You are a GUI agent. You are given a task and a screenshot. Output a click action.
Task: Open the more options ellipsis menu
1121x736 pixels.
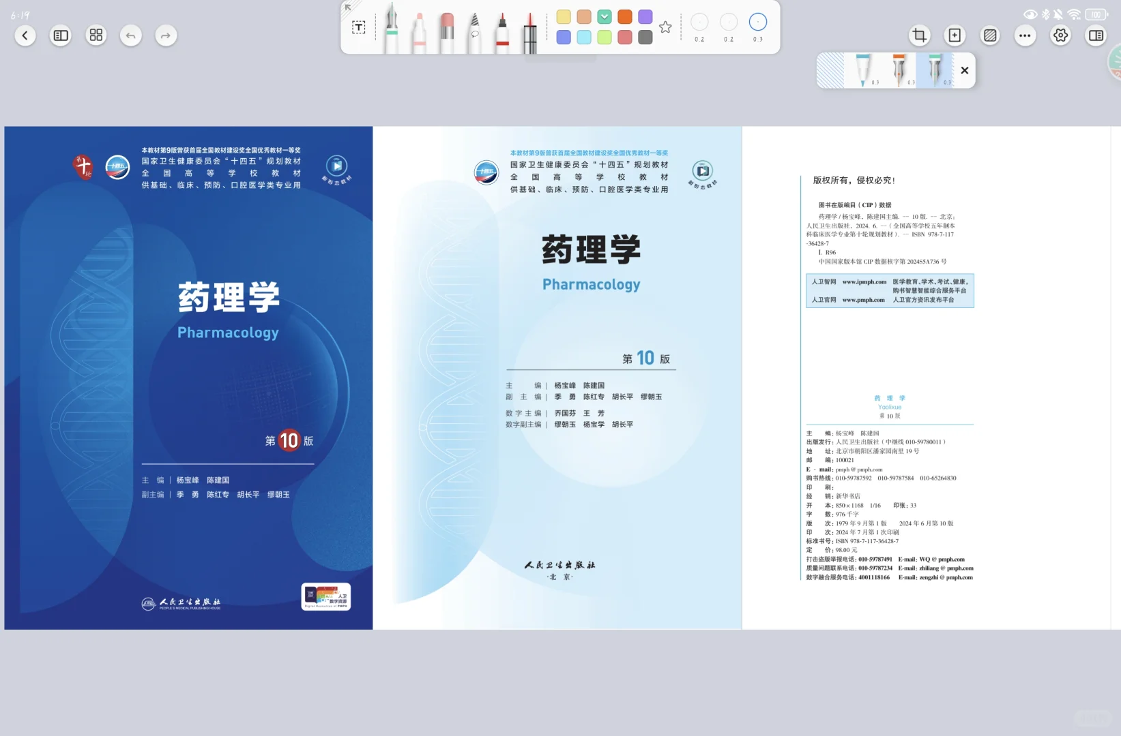pos(1025,35)
